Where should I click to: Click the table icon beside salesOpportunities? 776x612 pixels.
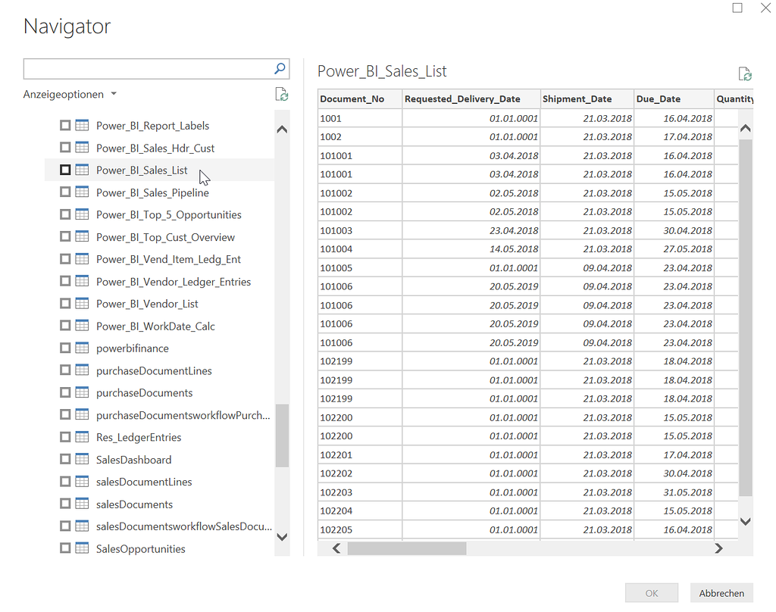(81, 548)
